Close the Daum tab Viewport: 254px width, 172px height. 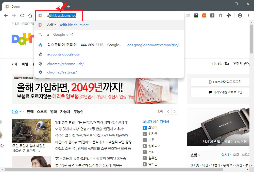(59, 7)
